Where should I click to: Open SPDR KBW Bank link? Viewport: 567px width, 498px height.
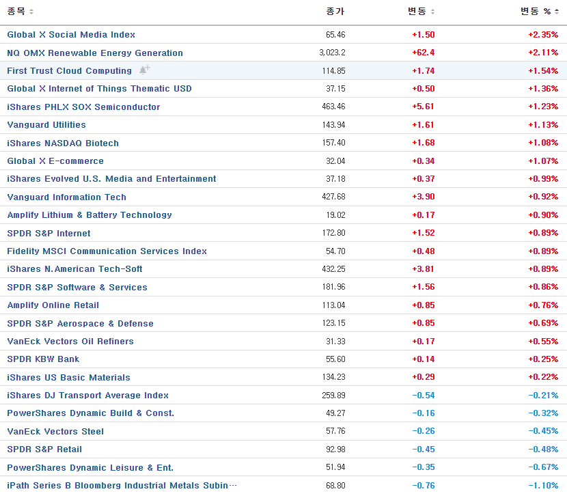44,359
